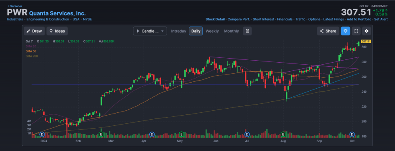Open Compare Perf. page

pos(238,19)
